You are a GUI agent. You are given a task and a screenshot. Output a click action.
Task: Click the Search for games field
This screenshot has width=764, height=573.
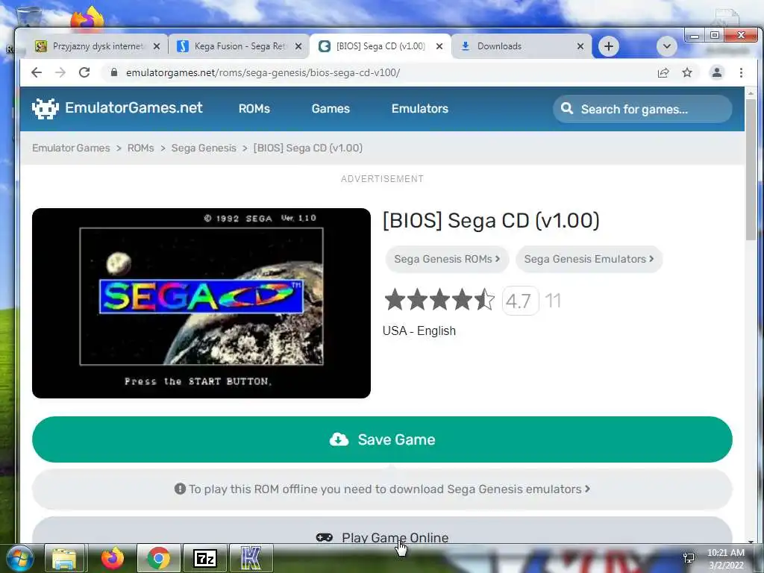(x=642, y=109)
